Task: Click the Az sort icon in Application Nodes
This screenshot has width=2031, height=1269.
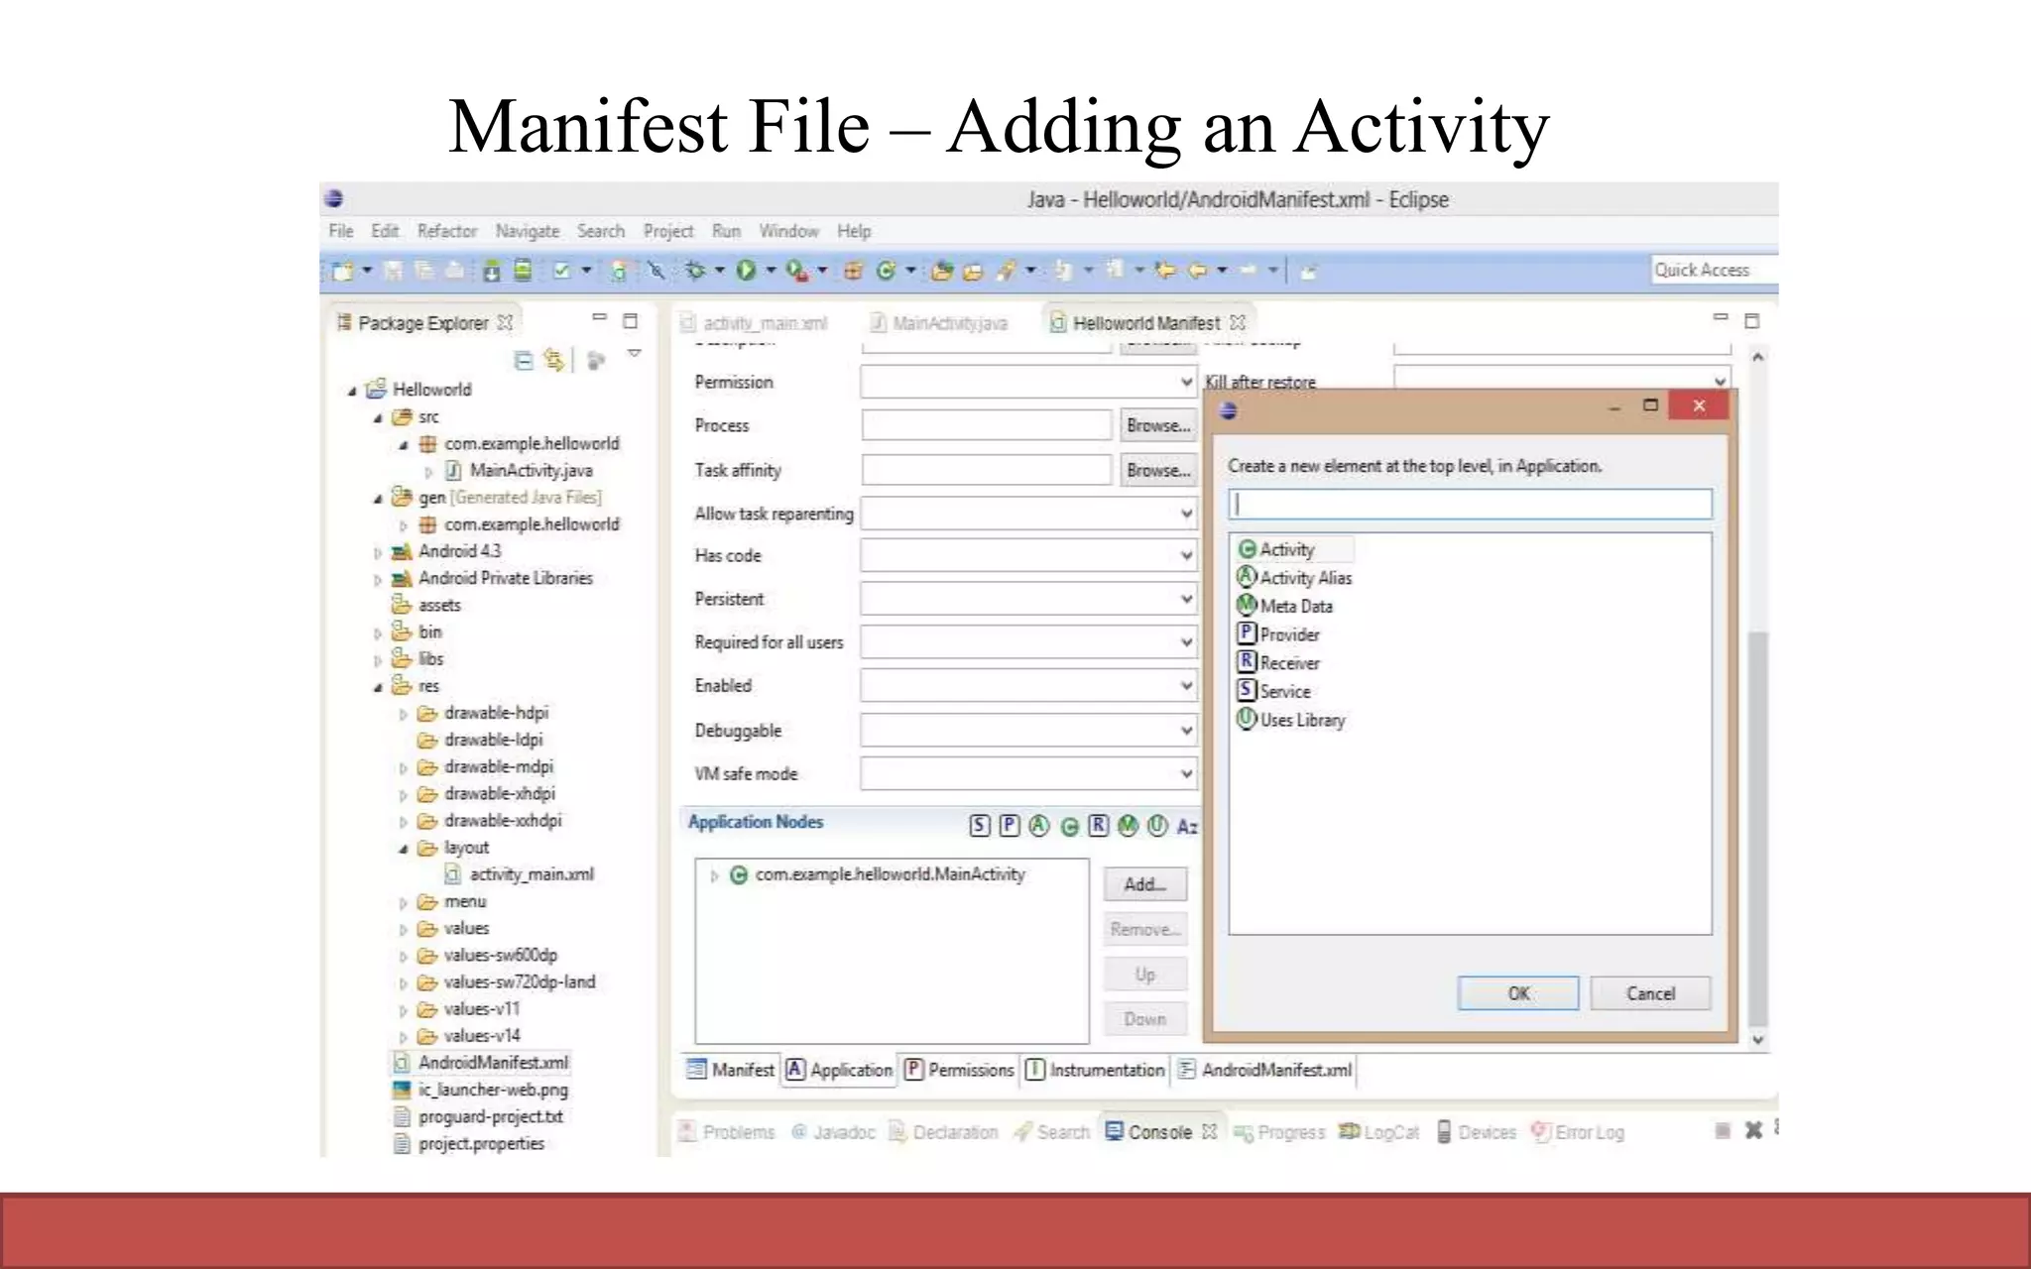Action: (1186, 826)
